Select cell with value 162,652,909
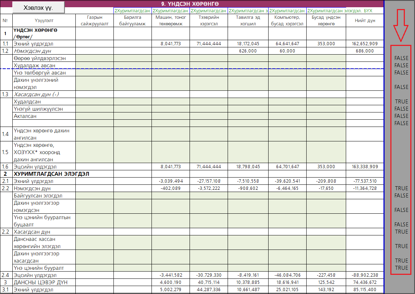The width and height of the screenshot is (415, 294). 365,44
